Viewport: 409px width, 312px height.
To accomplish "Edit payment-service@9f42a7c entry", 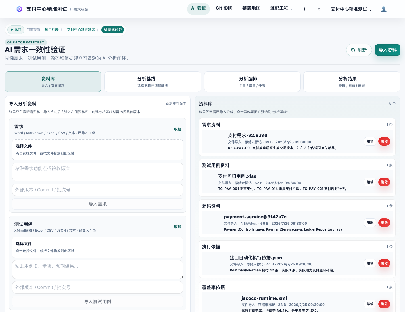I will (x=370, y=223).
